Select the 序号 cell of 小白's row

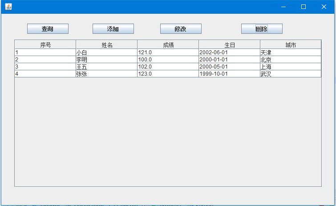pyautogui.click(x=45, y=53)
